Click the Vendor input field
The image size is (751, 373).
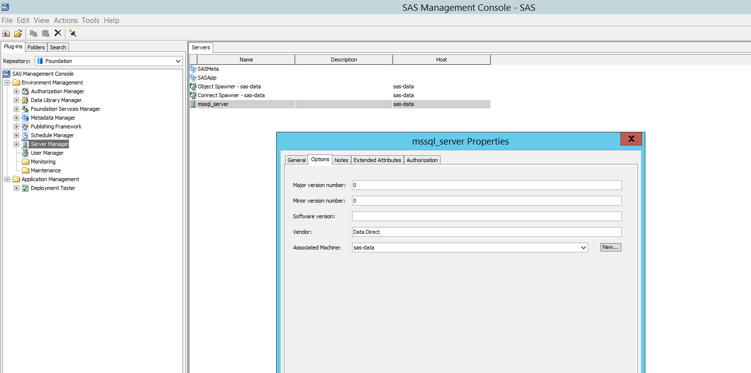click(486, 232)
